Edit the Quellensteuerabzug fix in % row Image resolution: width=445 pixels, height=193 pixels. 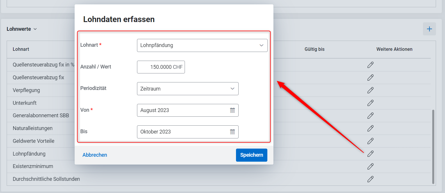(x=370, y=65)
